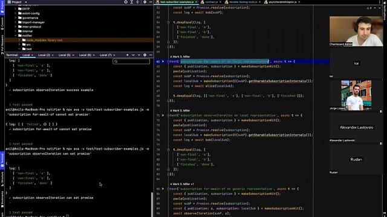Expand the internal folder

click(15, 31)
